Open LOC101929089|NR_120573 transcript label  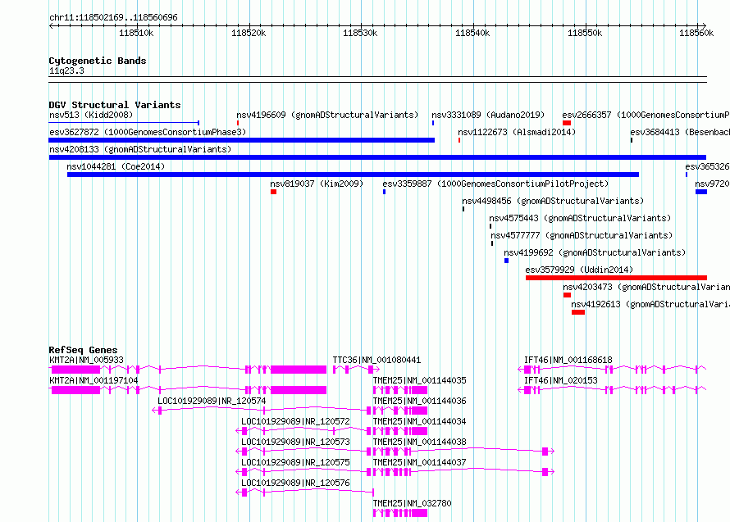(295, 442)
